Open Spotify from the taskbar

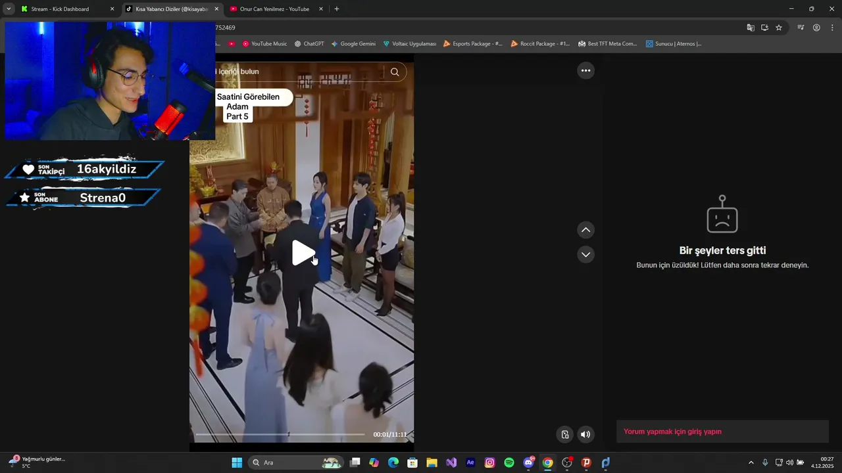509,462
